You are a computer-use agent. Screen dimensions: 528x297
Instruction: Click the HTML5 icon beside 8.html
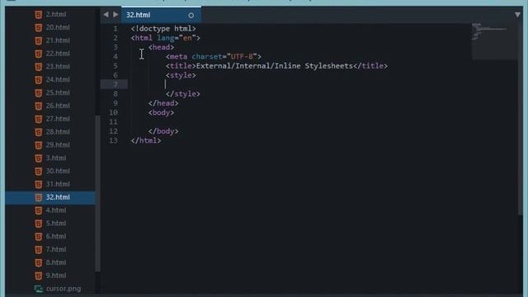39,263
